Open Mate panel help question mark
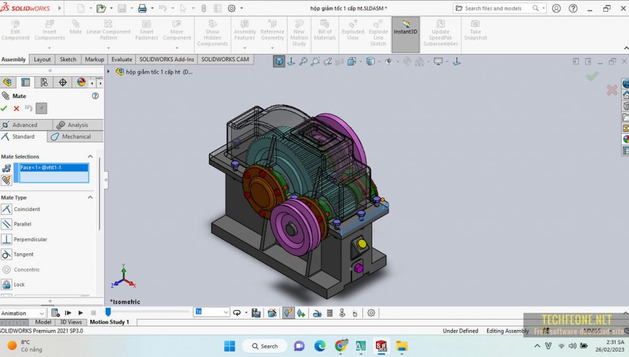629x357 pixels. tap(95, 96)
